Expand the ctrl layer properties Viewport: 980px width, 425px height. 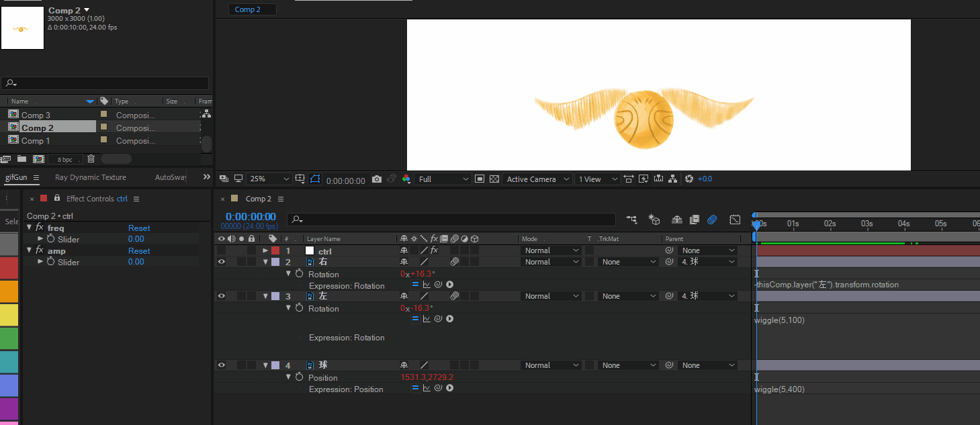click(265, 250)
